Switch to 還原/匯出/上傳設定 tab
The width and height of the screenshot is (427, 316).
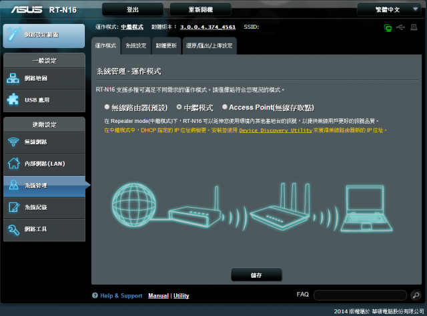click(209, 46)
